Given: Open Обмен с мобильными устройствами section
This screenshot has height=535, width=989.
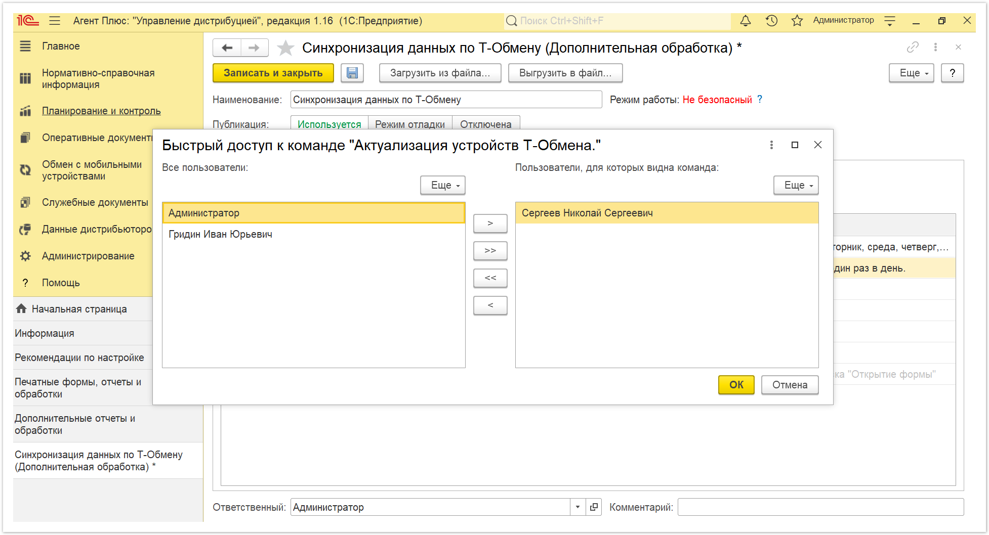Looking at the screenshot, I should pos(92,170).
